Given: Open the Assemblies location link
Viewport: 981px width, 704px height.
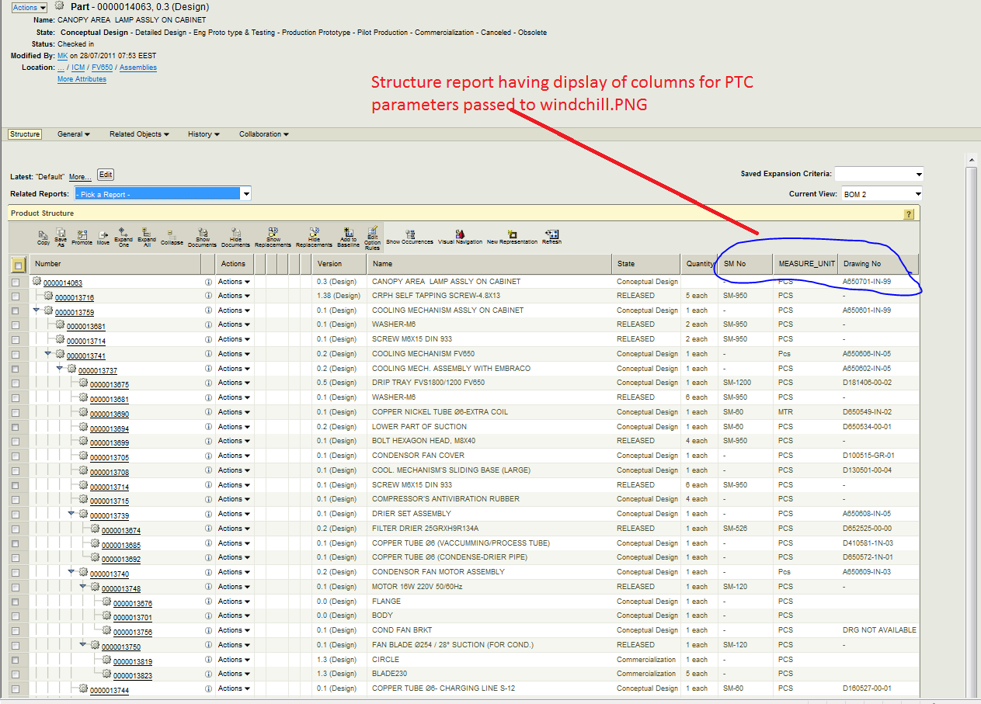Looking at the screenshot, I should [x=138, y=68].
